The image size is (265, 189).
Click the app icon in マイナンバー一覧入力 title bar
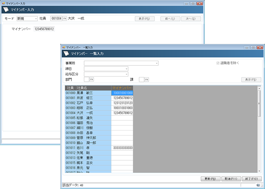(64, 47)
